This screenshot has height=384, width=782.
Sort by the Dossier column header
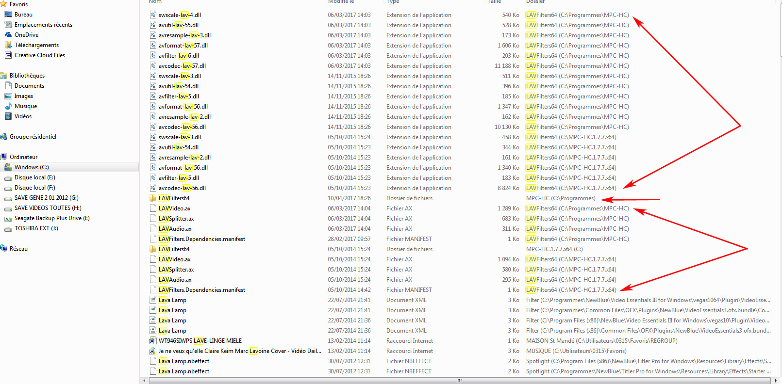pos(535,2)
